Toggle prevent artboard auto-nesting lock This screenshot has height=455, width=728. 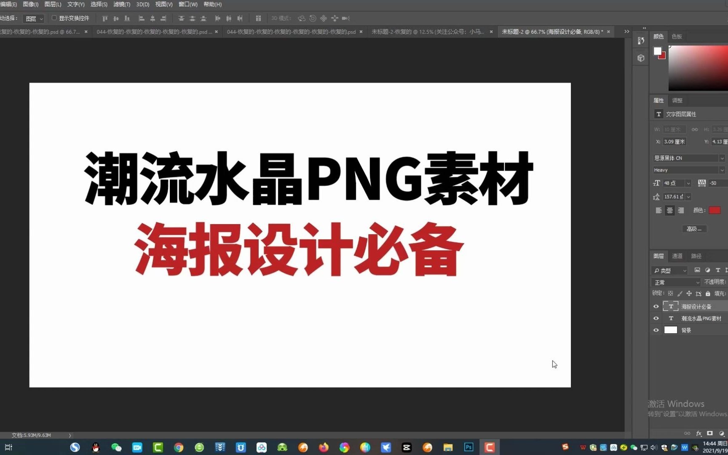(x=699, y=294)
